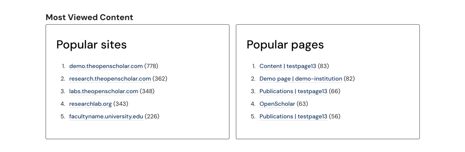
Task: Click the OpenScholar page link
Action: [277, 104]
